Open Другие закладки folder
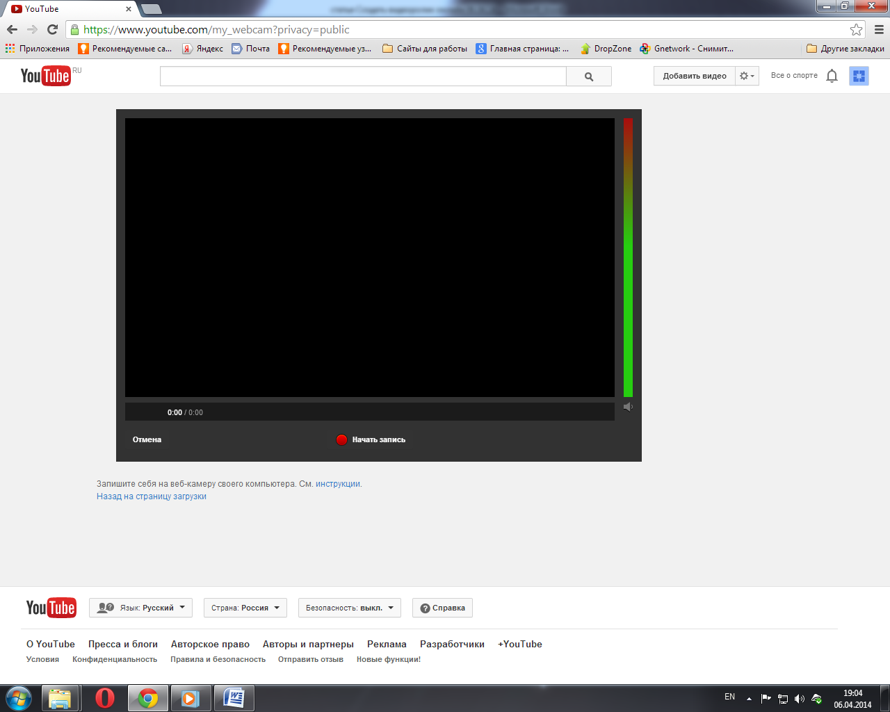The width and height of the screenshot is (890, 712). (x=845, y=49)
